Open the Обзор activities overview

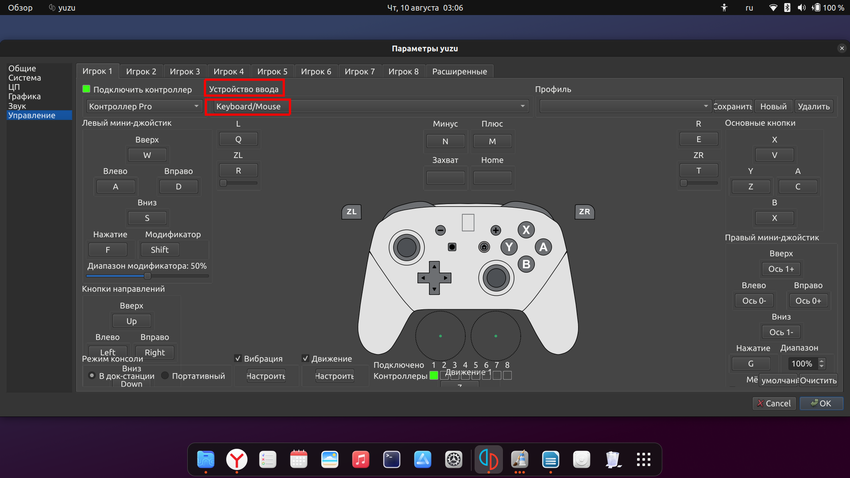(20, 8)
